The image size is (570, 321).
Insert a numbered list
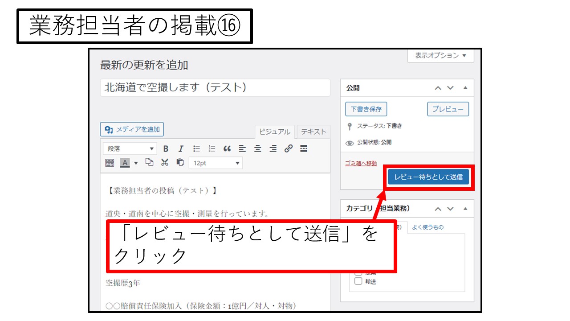(212, 149)
